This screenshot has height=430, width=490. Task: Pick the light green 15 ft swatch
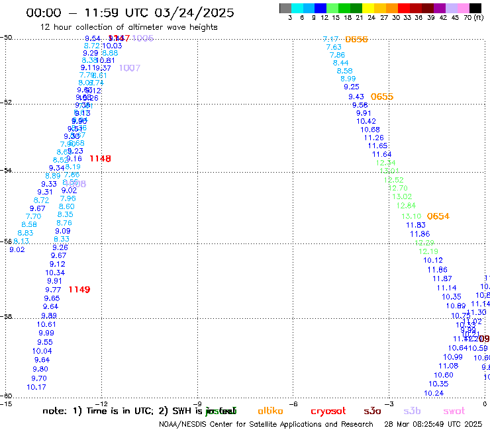click(x=332, y=8)
